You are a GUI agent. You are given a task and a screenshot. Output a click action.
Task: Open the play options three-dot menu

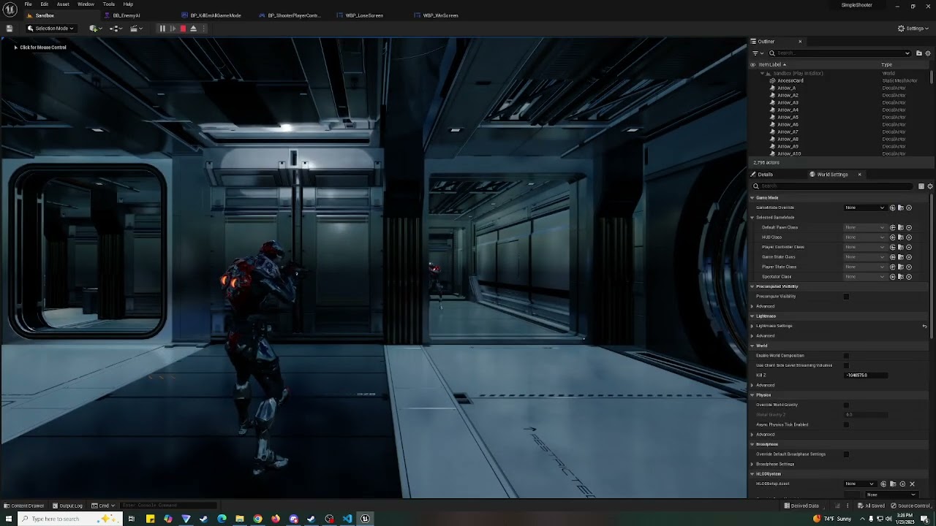pos(204,28)
